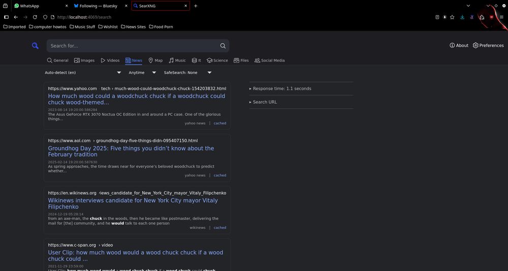
Task: Open the SafeSearch: None dropdown
Action: click(188, 73)
